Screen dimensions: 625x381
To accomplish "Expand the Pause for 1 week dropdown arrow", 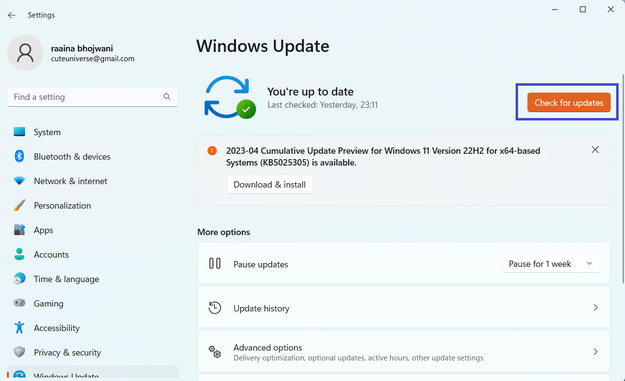I will [589, 264].
